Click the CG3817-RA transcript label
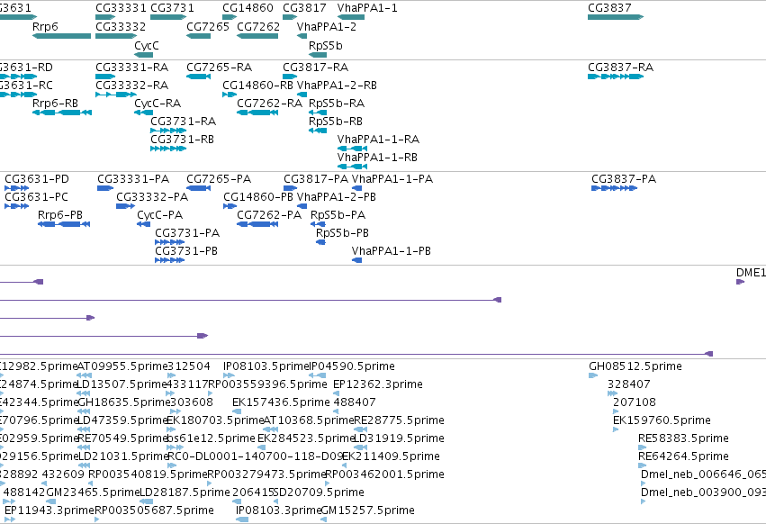Image resolution: width=766 pixels, height=524 pixels. click(x=316, y=68)
